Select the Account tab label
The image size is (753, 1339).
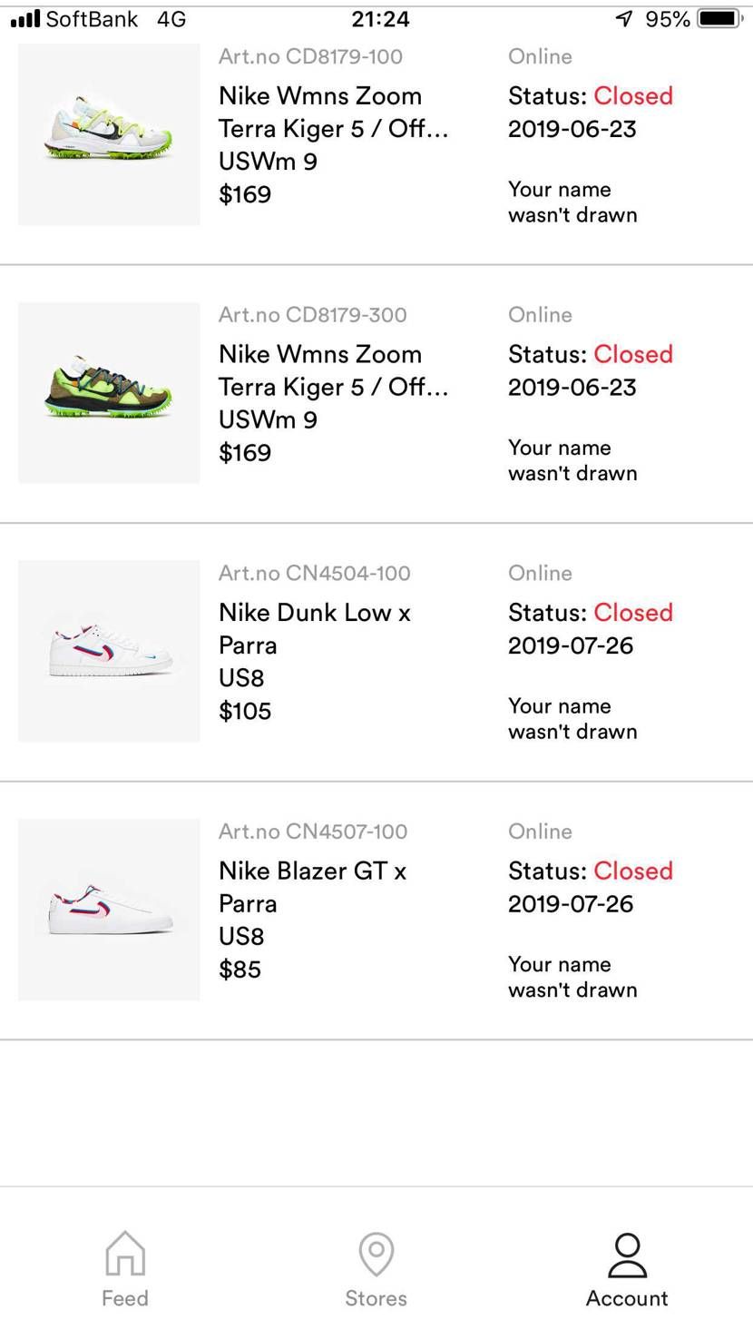627,1298
